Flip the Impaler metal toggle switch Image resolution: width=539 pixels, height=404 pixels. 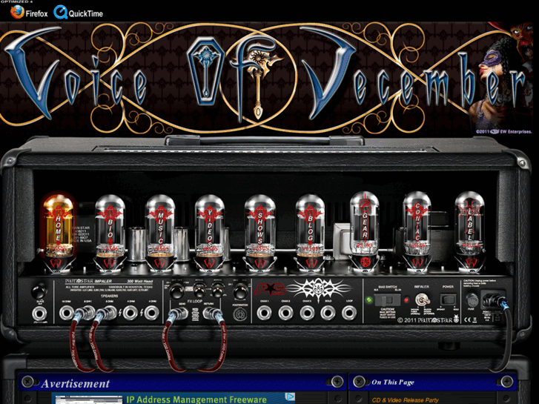coord(421,299)
